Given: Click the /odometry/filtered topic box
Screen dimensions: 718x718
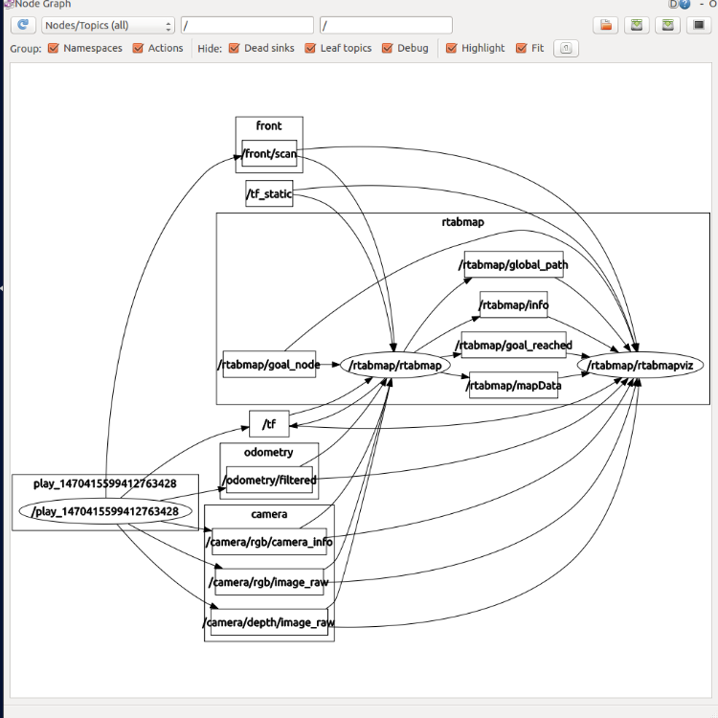Looking at the screenshot, I should (x=269, y=480).
